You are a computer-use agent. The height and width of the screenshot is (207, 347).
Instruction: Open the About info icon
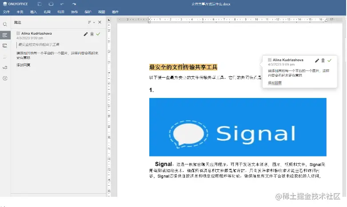click(5, 78)
